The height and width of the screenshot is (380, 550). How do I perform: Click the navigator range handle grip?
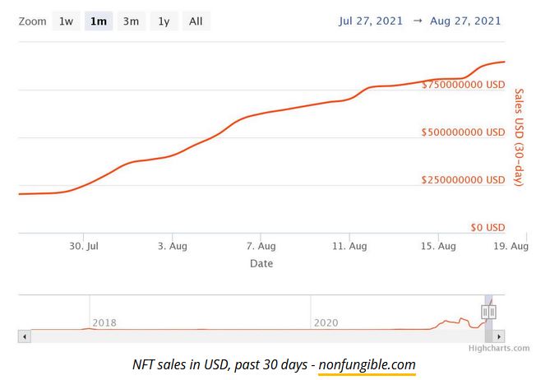point(488,312)
